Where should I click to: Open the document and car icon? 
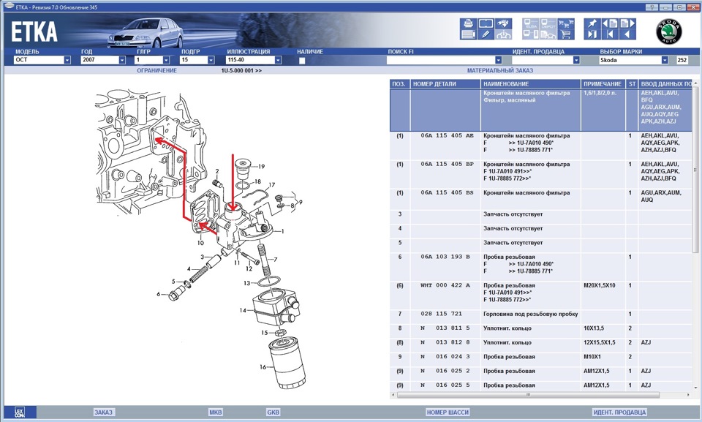coord(548,34)
